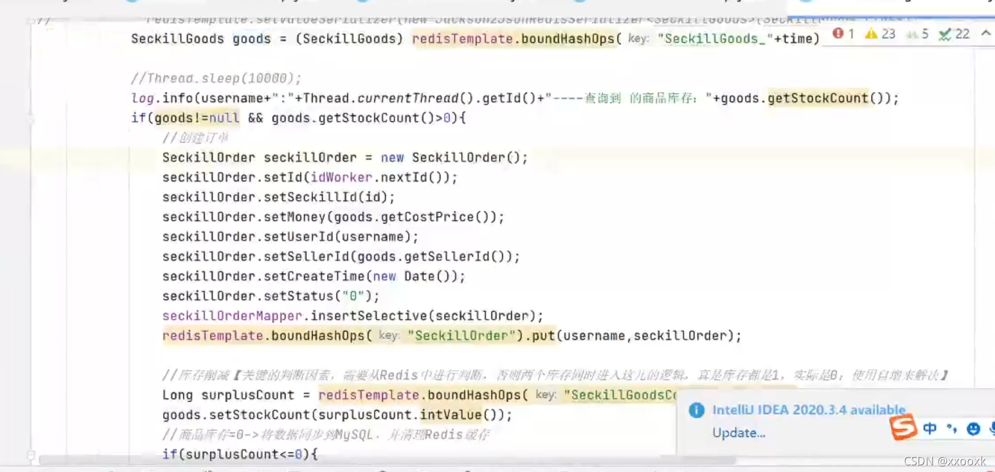This screenshot has width=995, height=472.
Task: Click the Sogou input method logo
Action: pyautogui.click(x=903, y=428)
